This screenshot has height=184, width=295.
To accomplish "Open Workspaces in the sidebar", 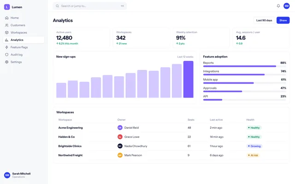I will pos(24,33).
